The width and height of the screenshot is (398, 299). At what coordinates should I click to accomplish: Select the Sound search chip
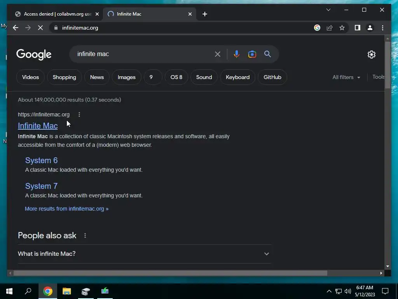[x=204, y=77]
